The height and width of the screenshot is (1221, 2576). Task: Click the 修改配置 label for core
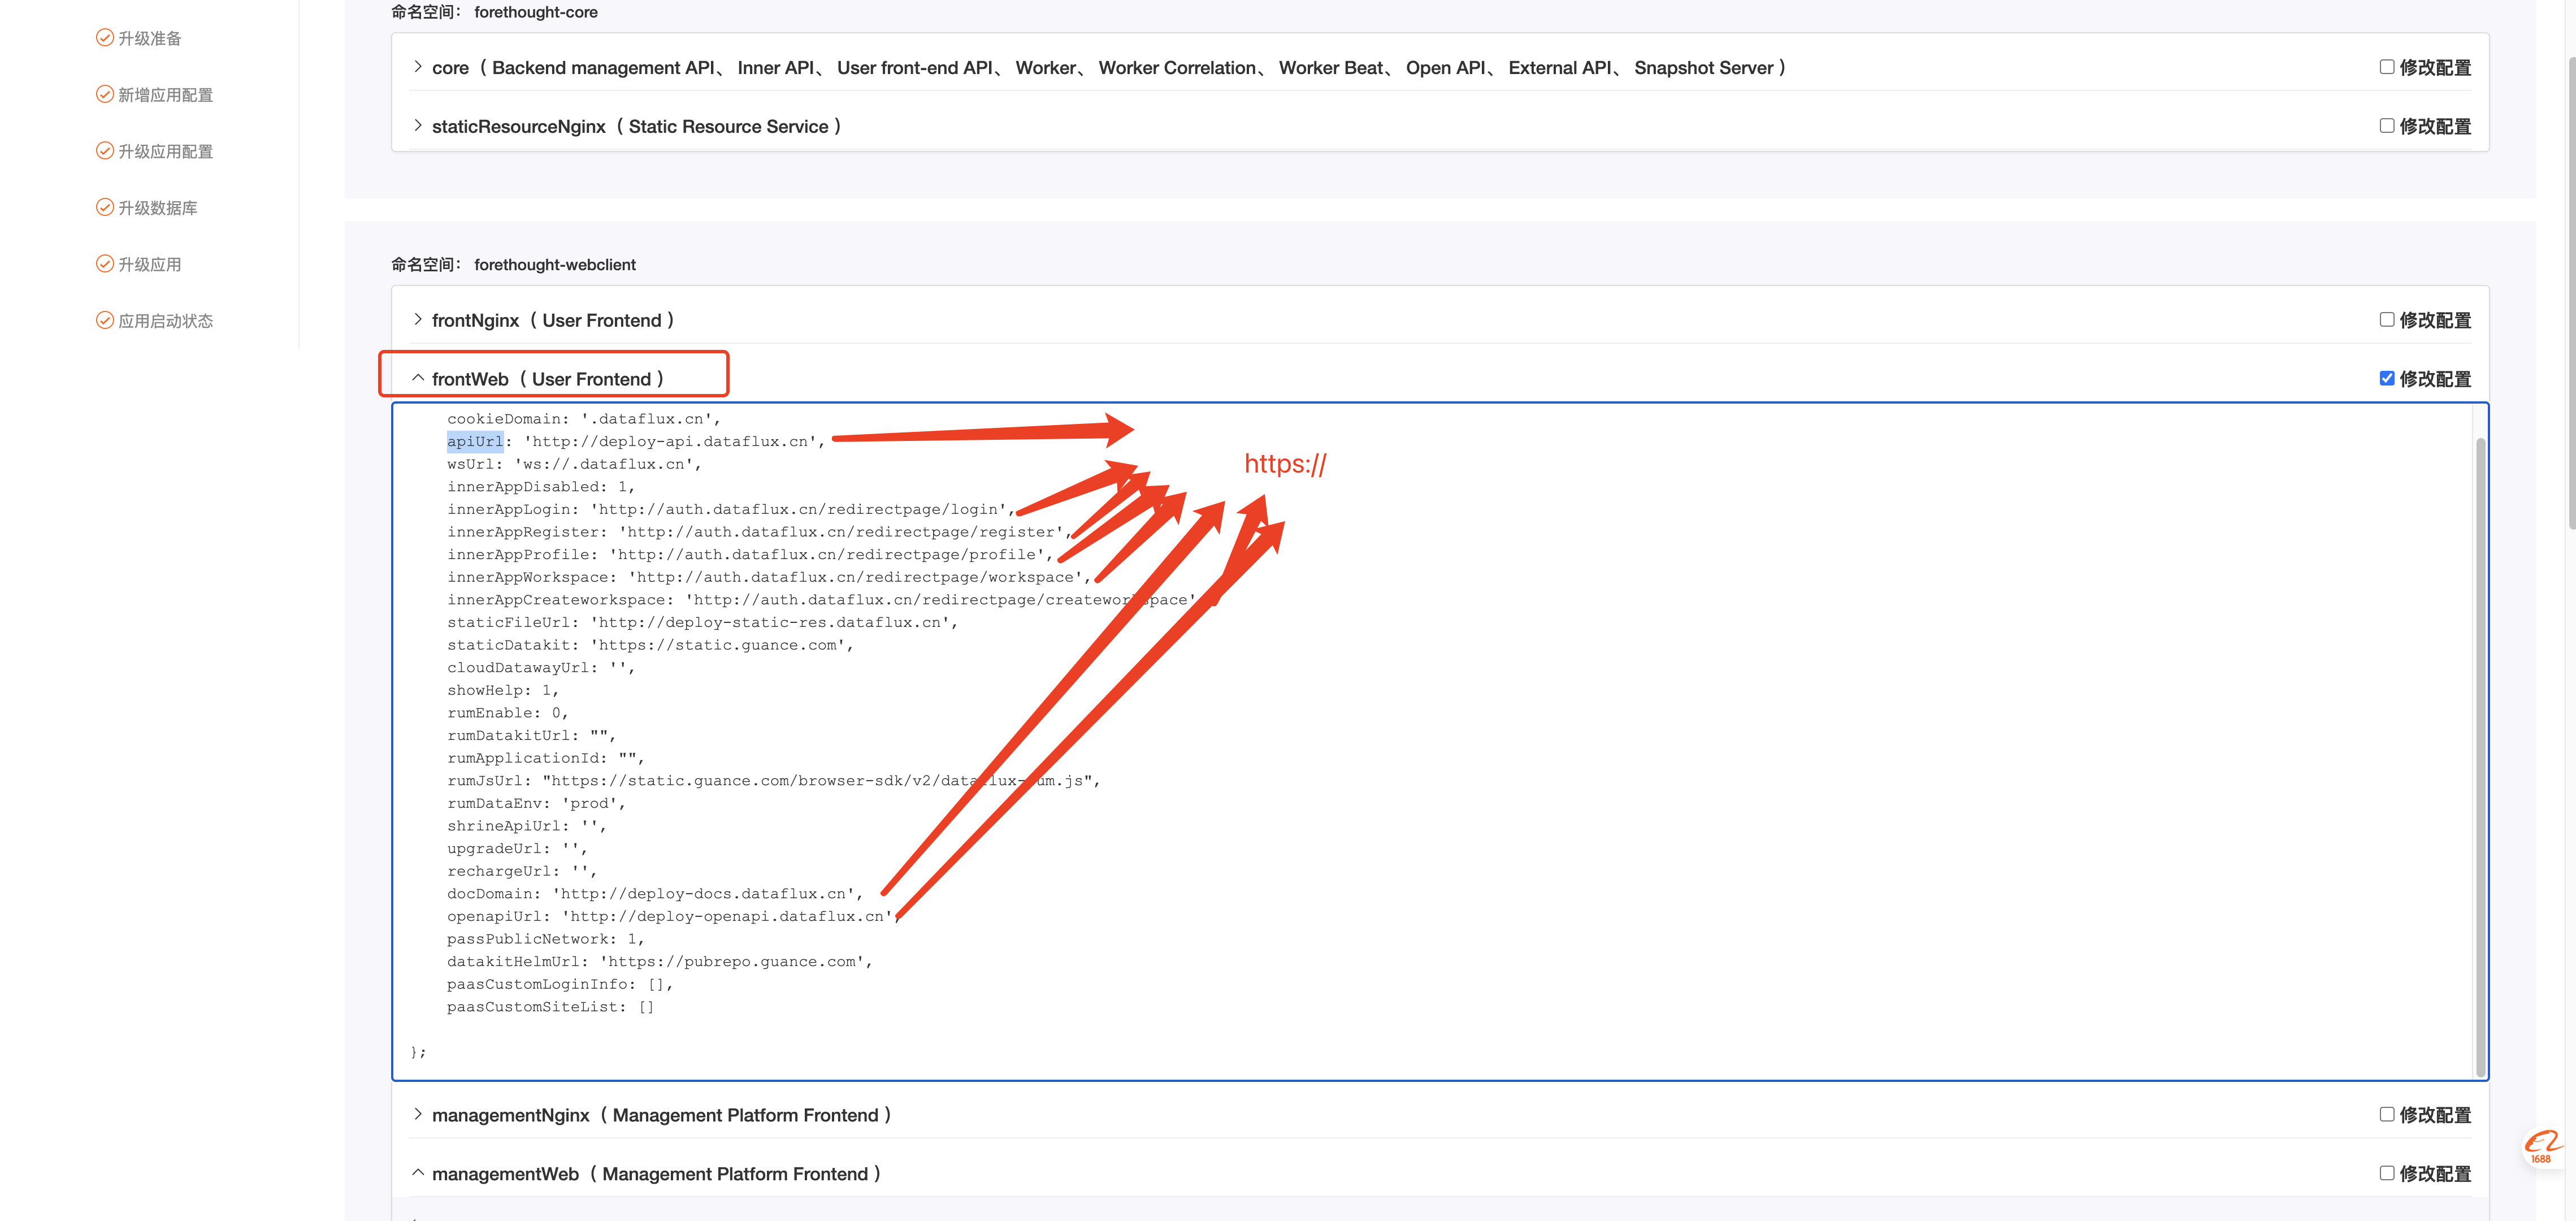click(x=2435, y=68)
